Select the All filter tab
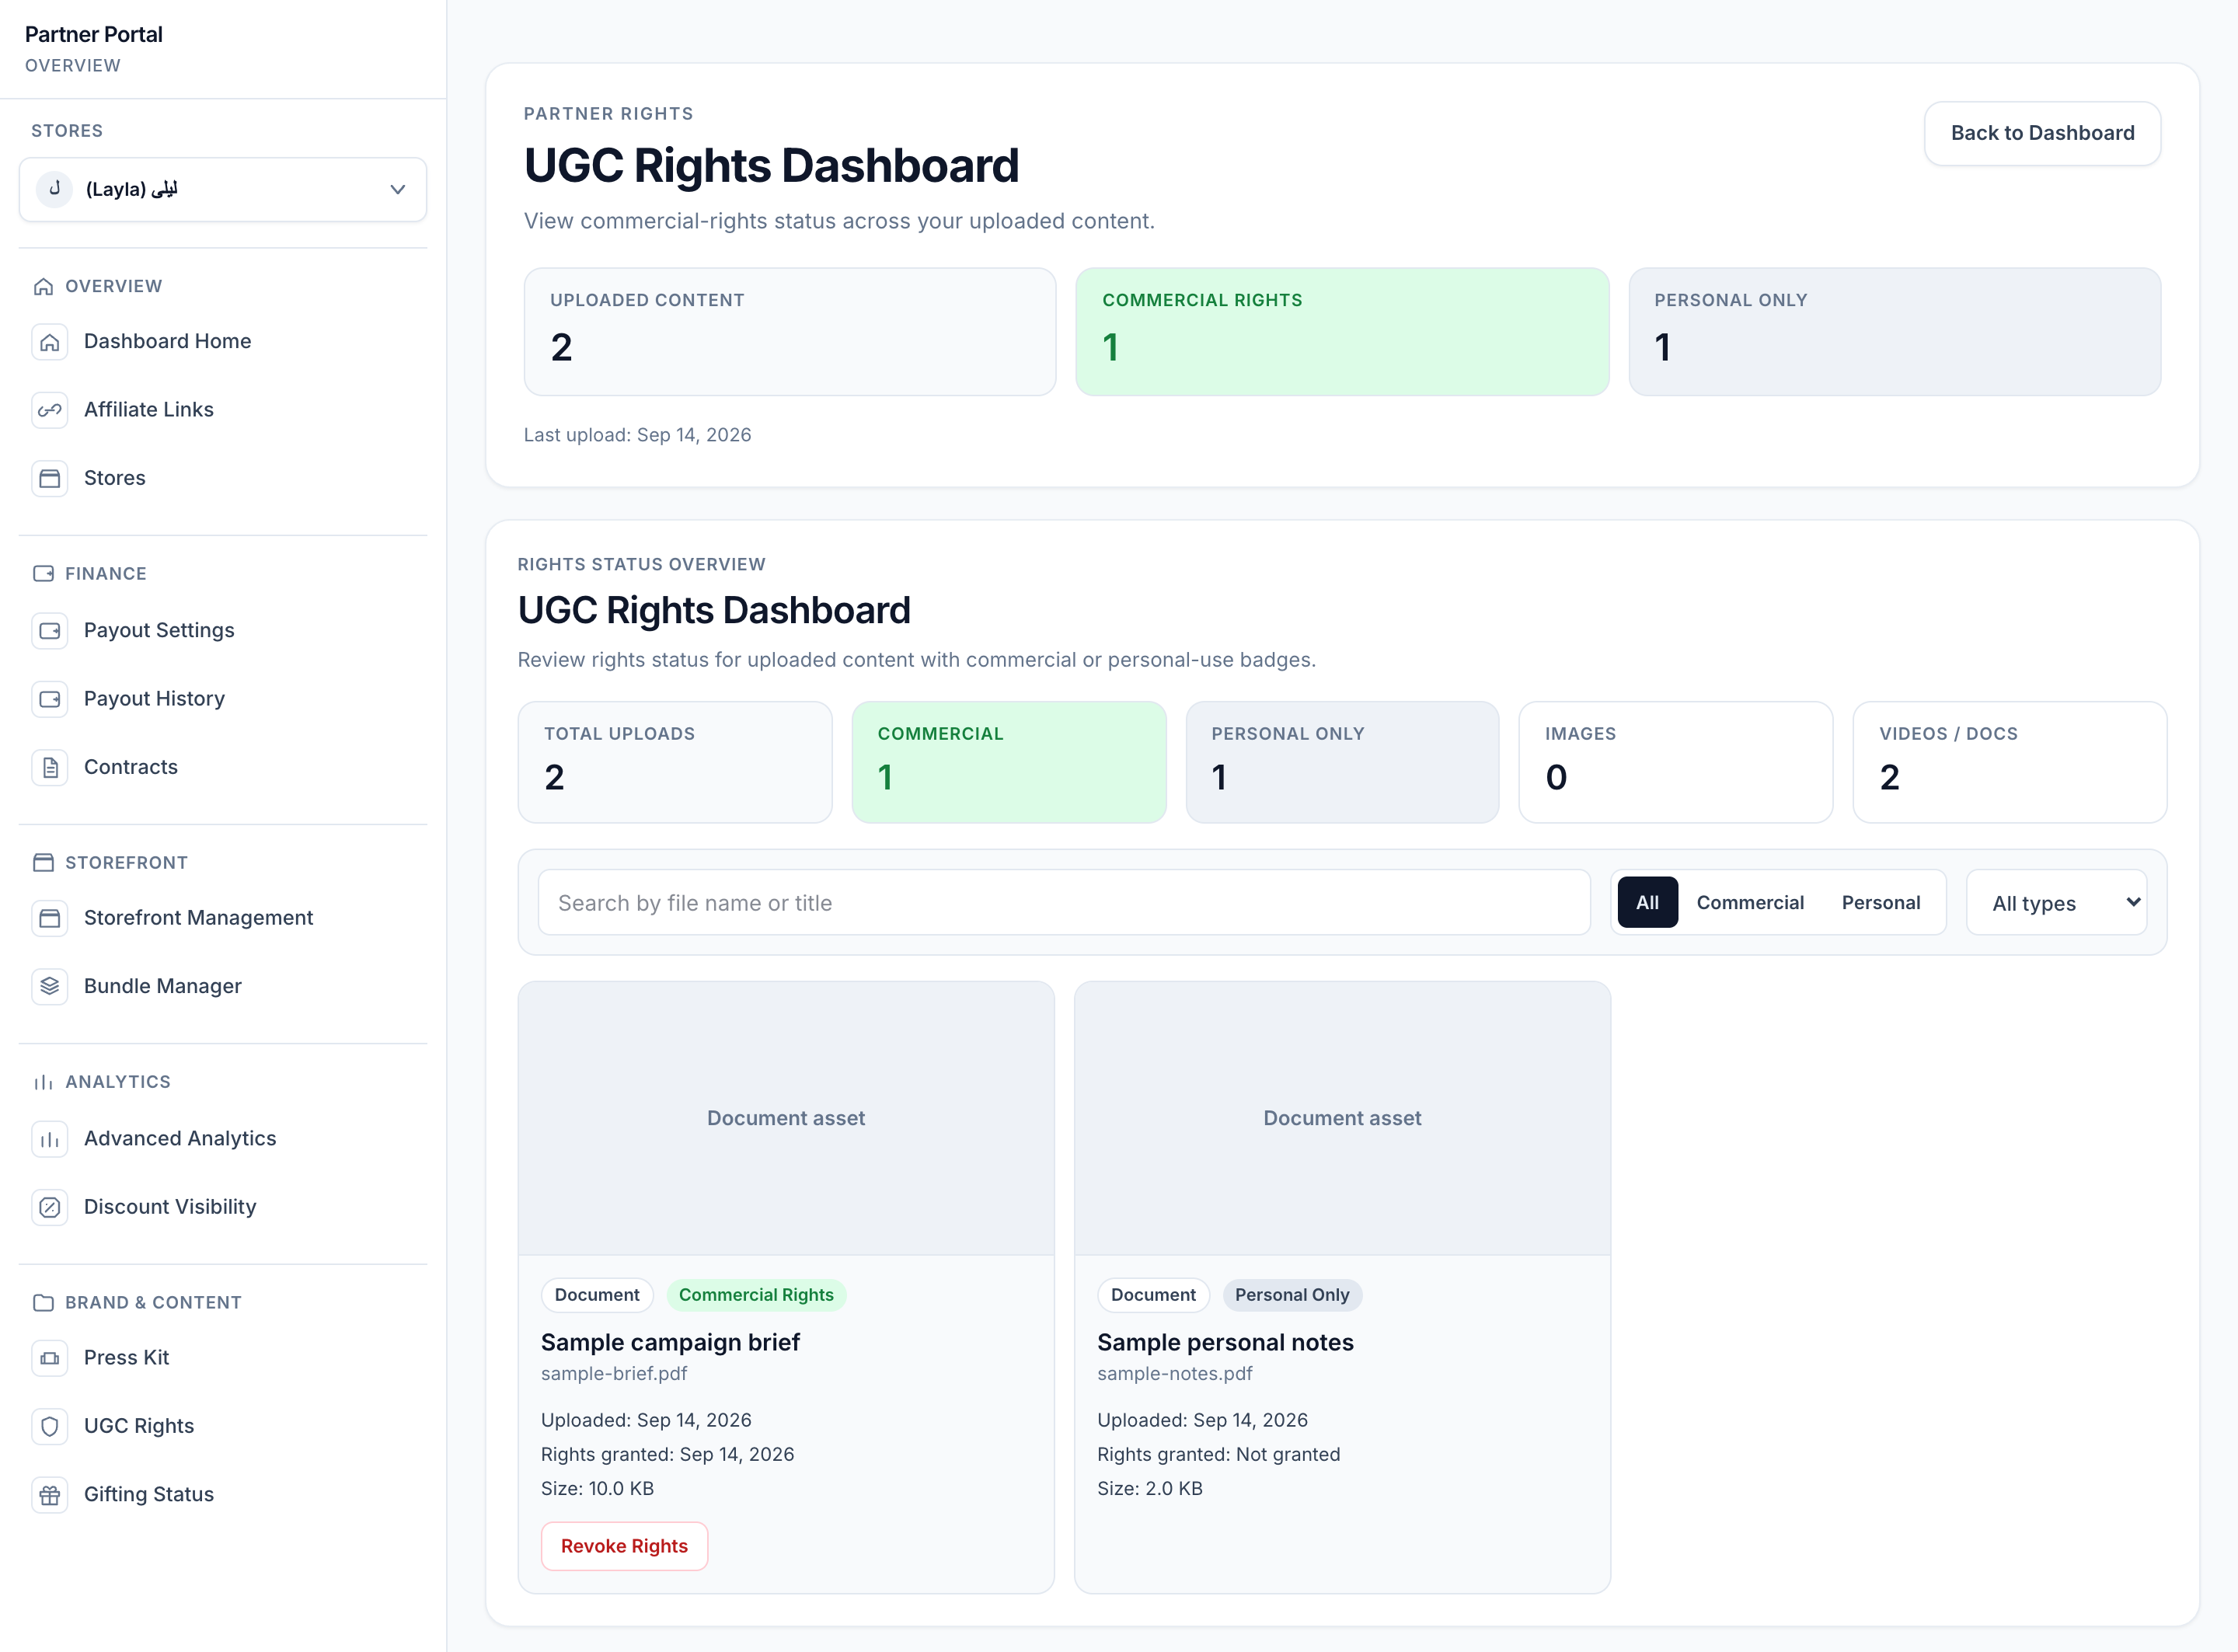Screen dimensions: 2238x1652 (x=1647, y=903)
